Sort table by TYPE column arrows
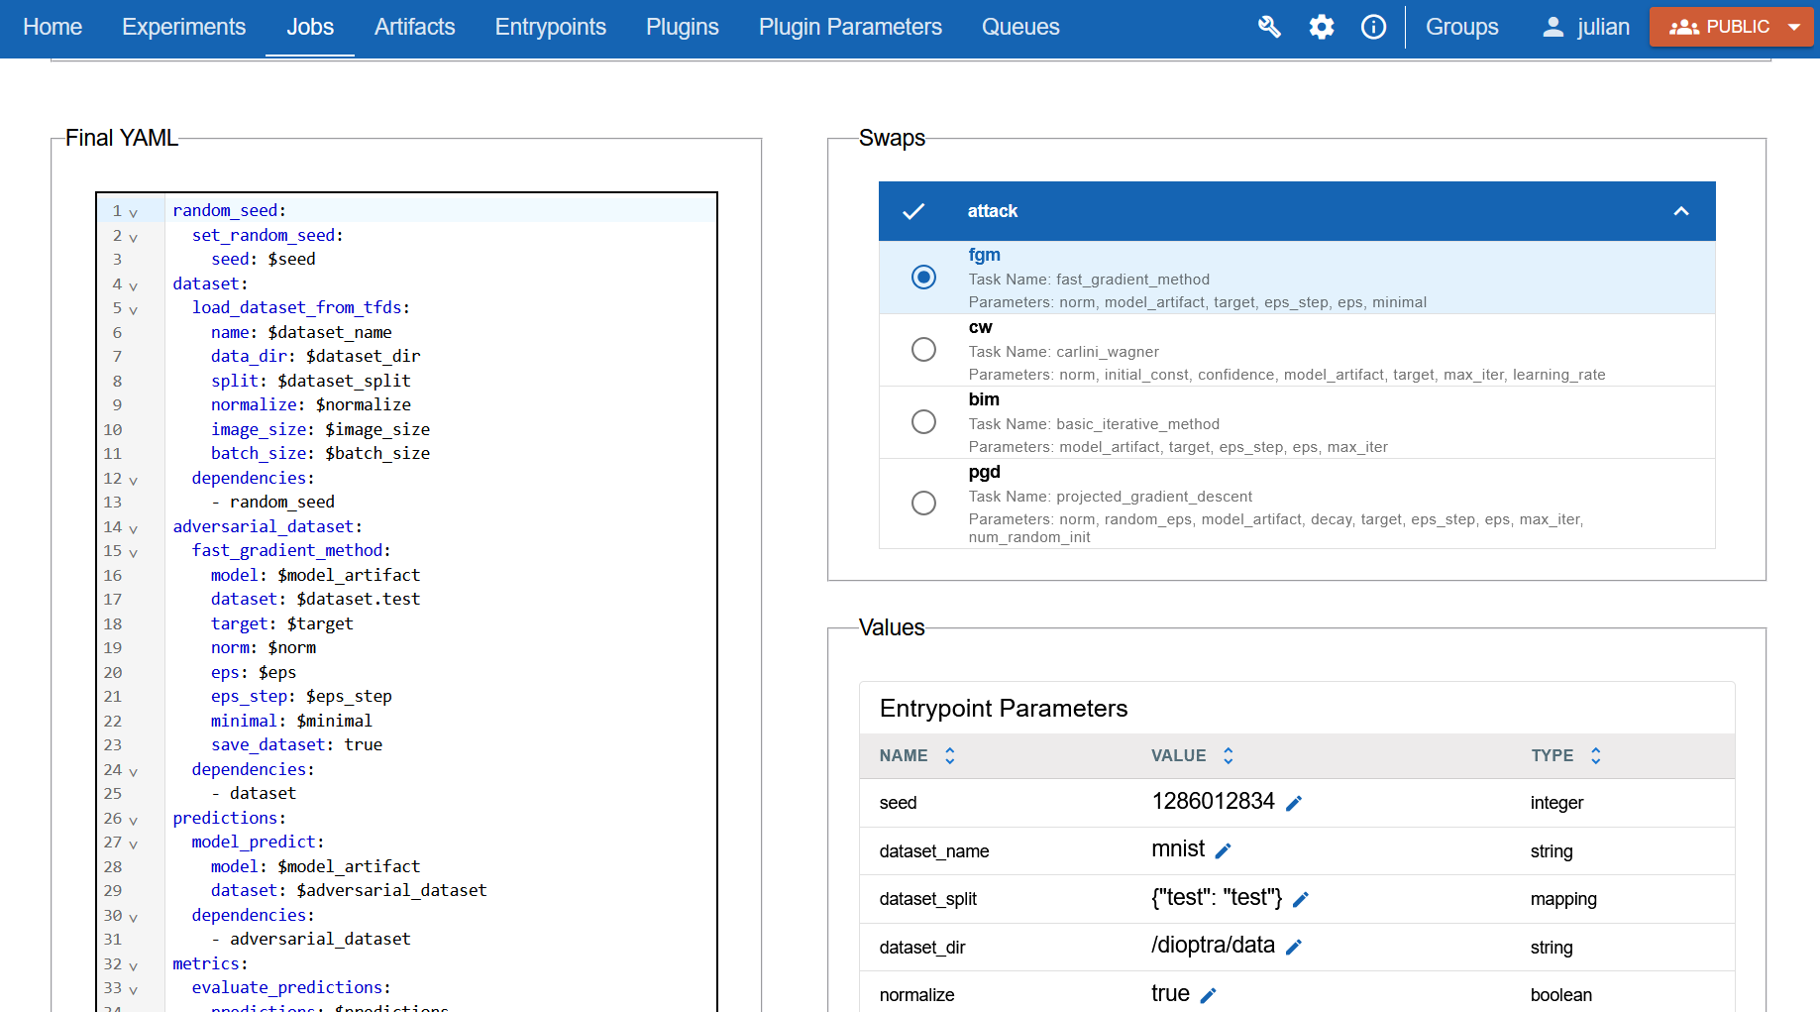 (1596, 755)
